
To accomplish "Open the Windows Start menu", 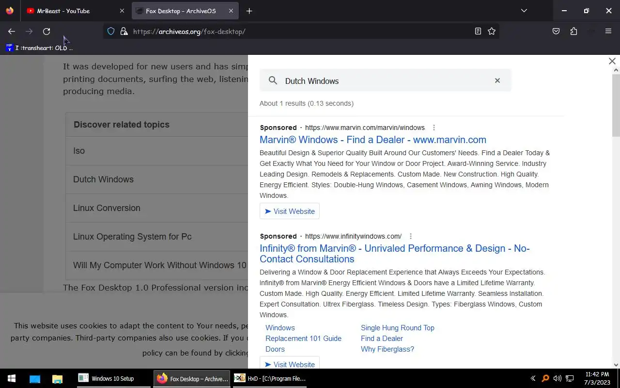I will point(12,378).
